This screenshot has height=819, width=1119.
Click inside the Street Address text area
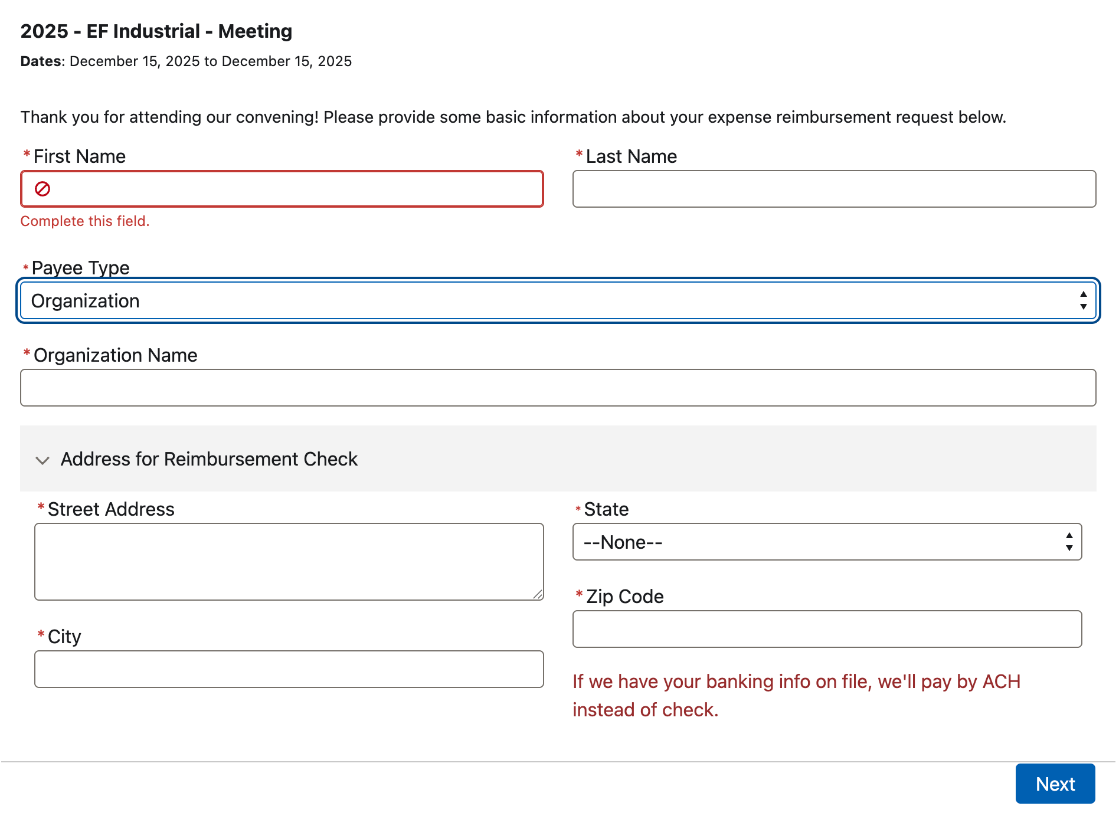pyautogui.click(x=288, y=561)
